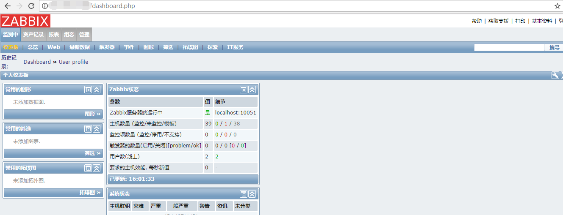The height and width of the screenshot is (215, 563).
Task: Click the site info icon in address bar
Action: (45, 6)
